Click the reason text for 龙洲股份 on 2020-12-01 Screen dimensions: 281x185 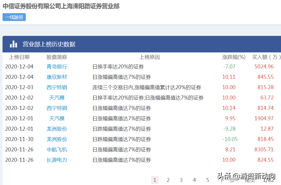coord(122,129)
